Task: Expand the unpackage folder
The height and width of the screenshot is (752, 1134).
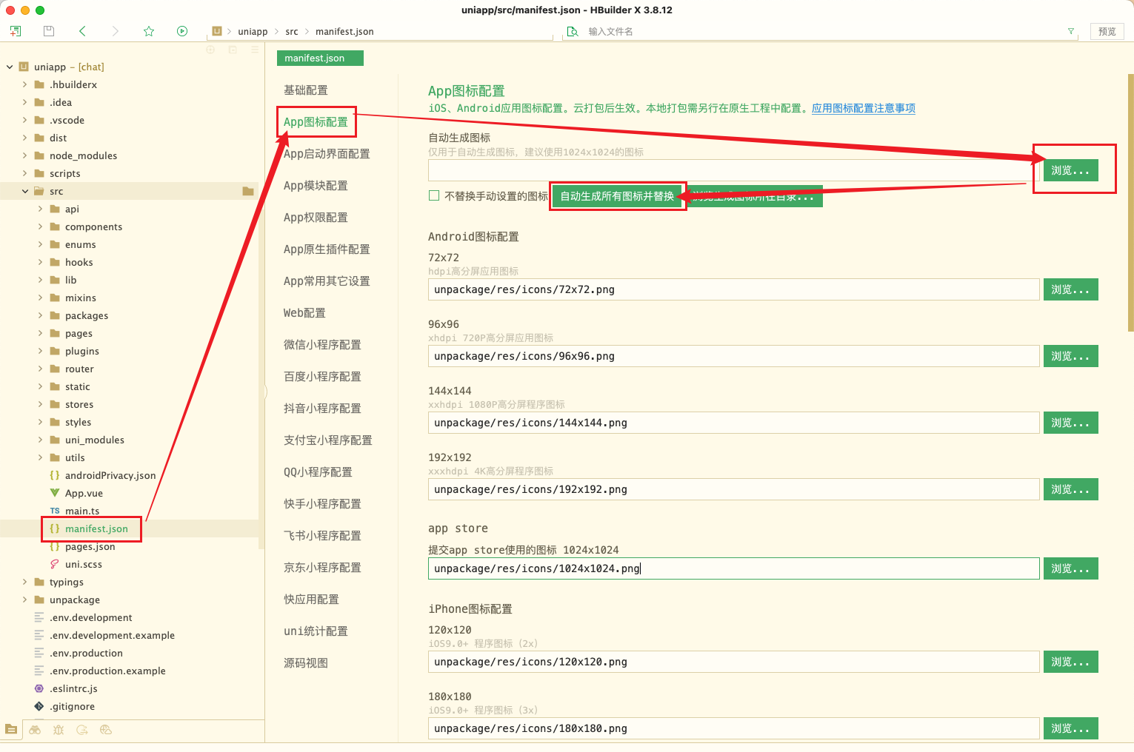Action: tap(25, 600)
